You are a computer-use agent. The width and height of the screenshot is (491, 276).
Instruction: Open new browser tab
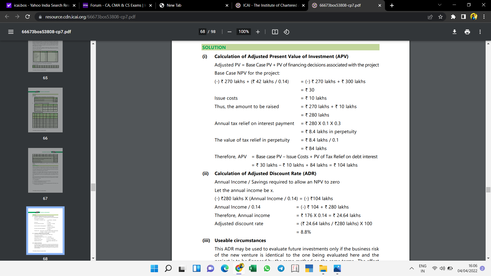(392, 5)
